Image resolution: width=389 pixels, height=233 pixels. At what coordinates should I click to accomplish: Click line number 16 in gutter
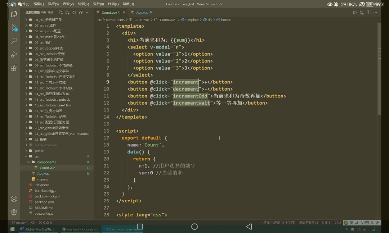(x=106, y=131)
